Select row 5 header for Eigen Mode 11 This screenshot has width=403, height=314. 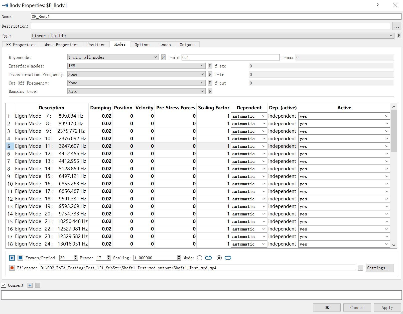(10, 146)
